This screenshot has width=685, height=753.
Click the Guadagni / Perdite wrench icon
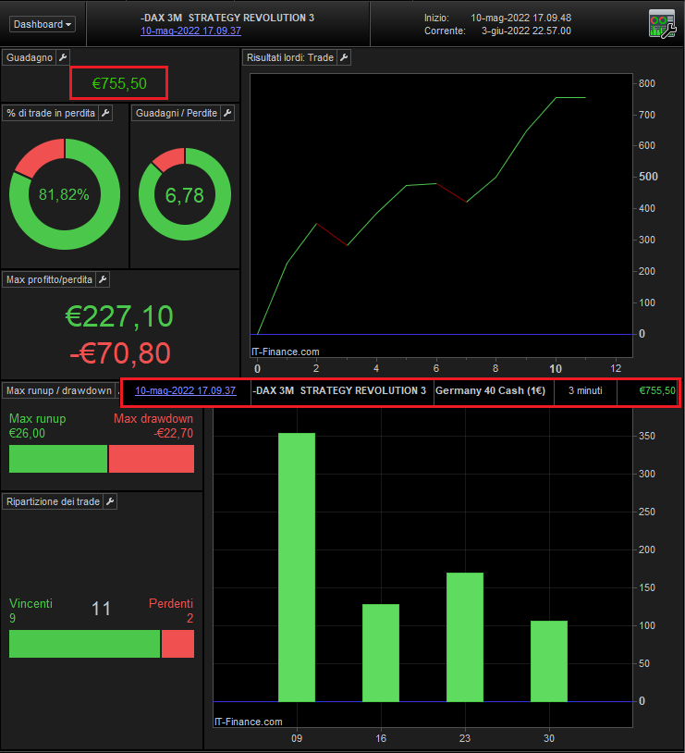pos(227,114)
